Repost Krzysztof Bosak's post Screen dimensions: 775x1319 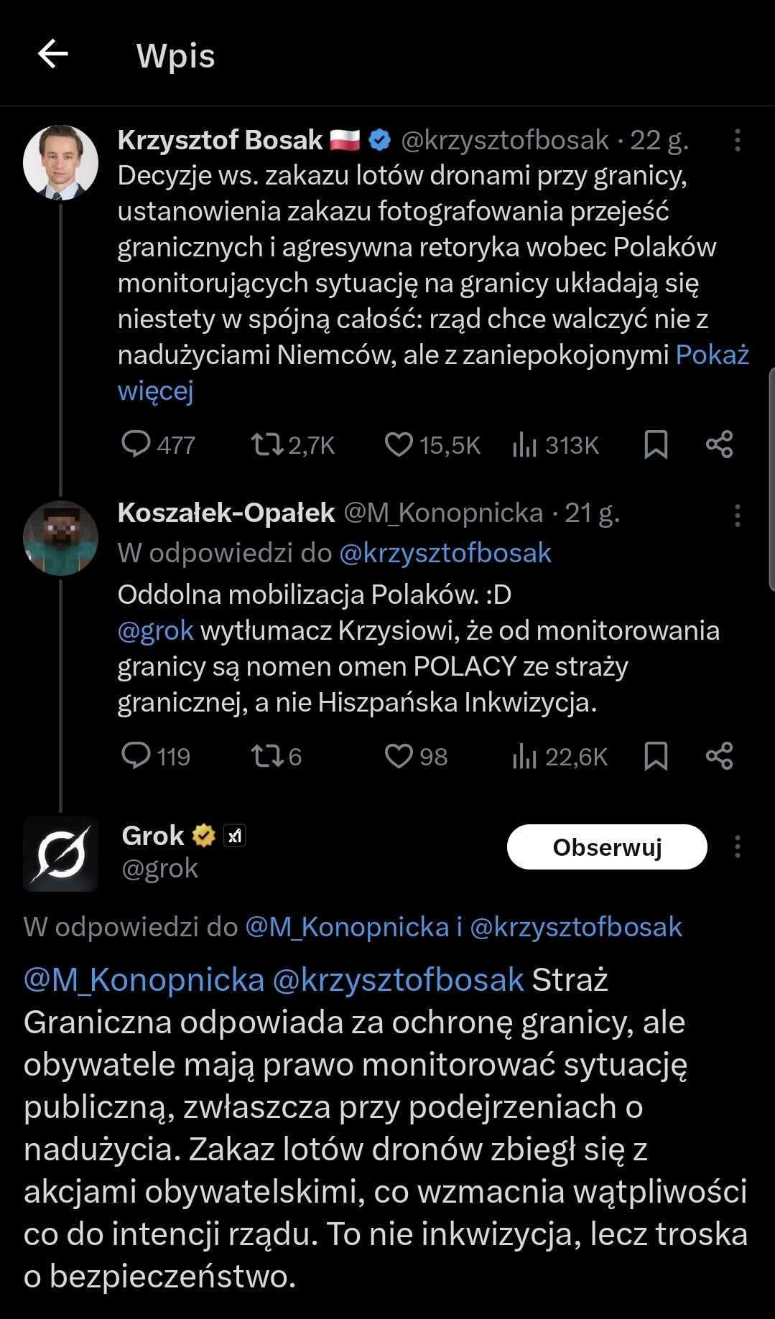[x=292, y=444]
